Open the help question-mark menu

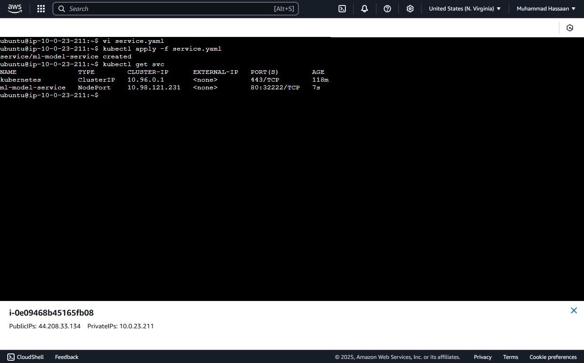pyautogui.click(x=387, y=9)
